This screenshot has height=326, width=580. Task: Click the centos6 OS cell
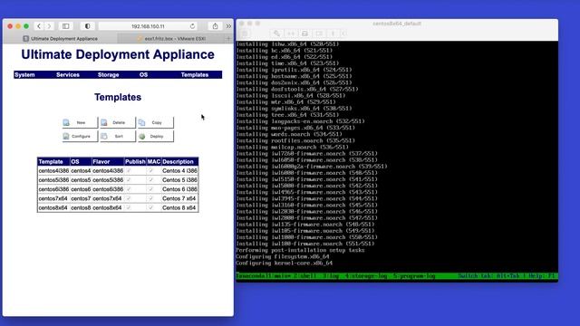81,189
